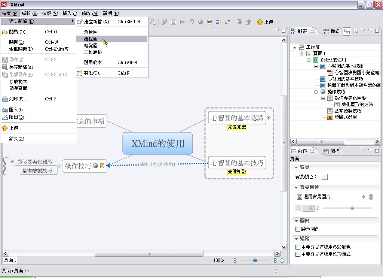Click the relationship toolbar icon

point(227,22)
